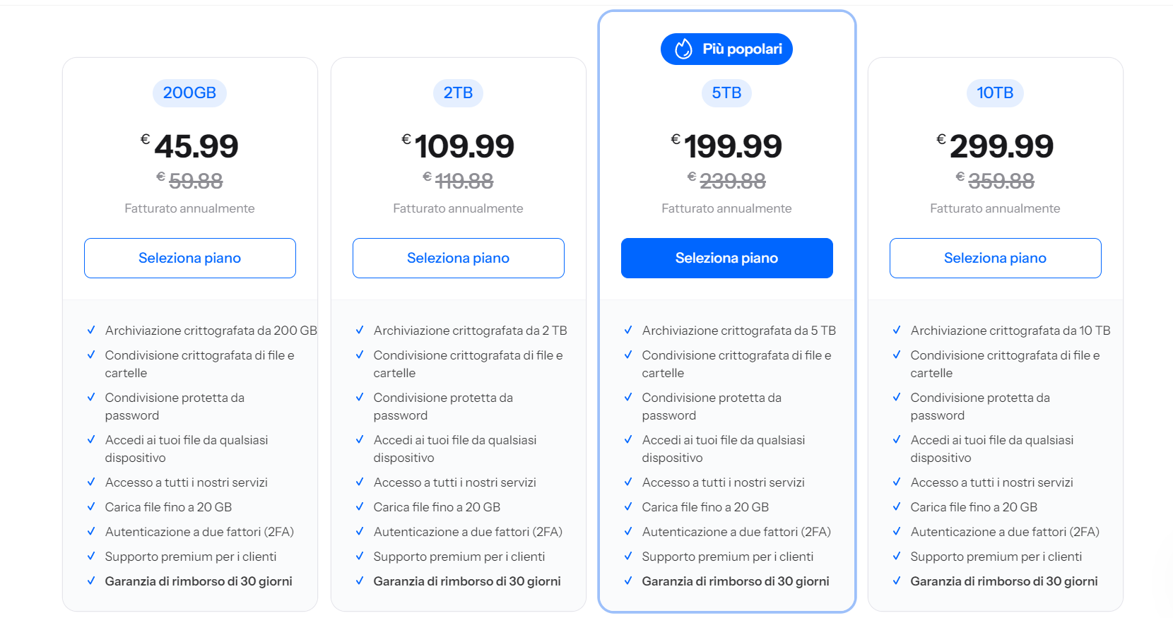This screenshot has height=618, width=1173.
Task: Click checkmark next to 2FA in 2TB plan
Action: [x=360, y=531]
